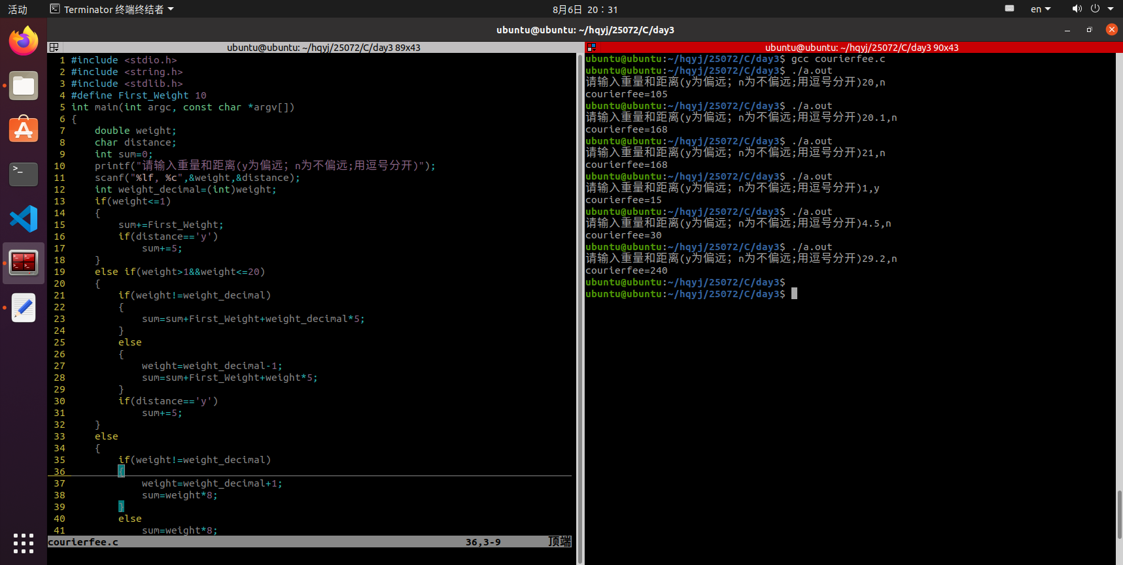This screenshot has width=1123, height=565.
Task: Click 'weight=weight_decimal-1;' line
Action: pos(212,366)
